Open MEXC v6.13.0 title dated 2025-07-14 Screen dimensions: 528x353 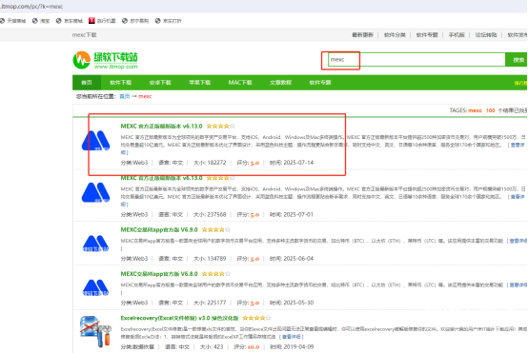161,127
